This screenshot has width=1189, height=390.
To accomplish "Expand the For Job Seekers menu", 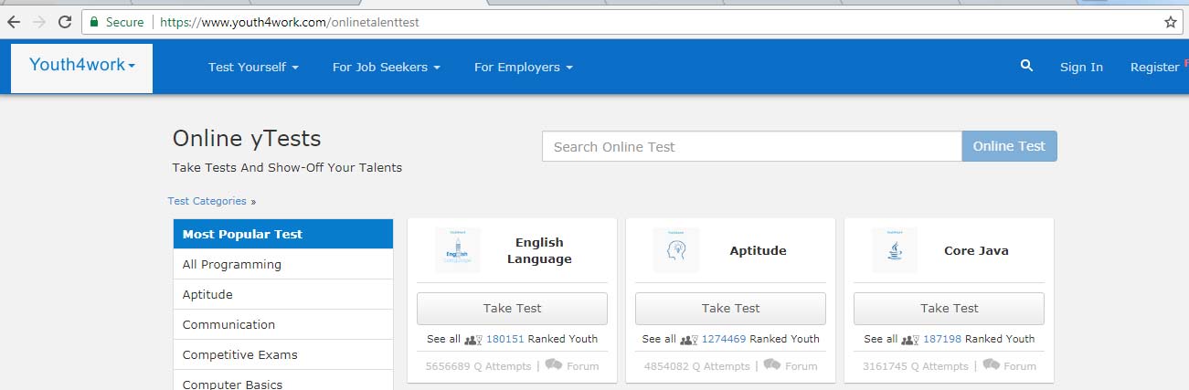I will (x=387, y=67).
